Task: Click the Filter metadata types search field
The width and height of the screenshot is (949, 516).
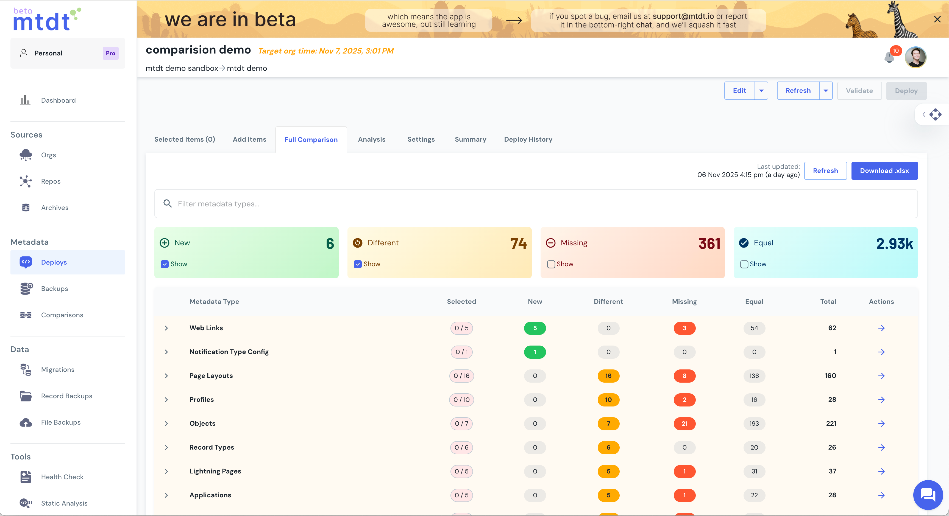Action: pos(536,204)
